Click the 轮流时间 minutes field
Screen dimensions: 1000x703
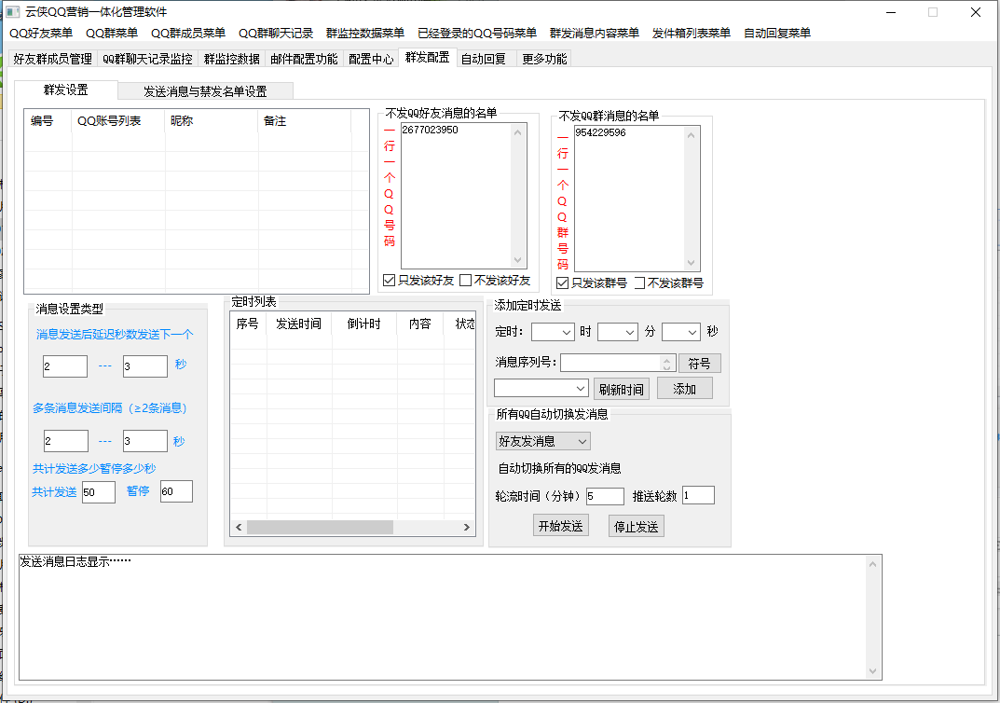click(605, 496)
